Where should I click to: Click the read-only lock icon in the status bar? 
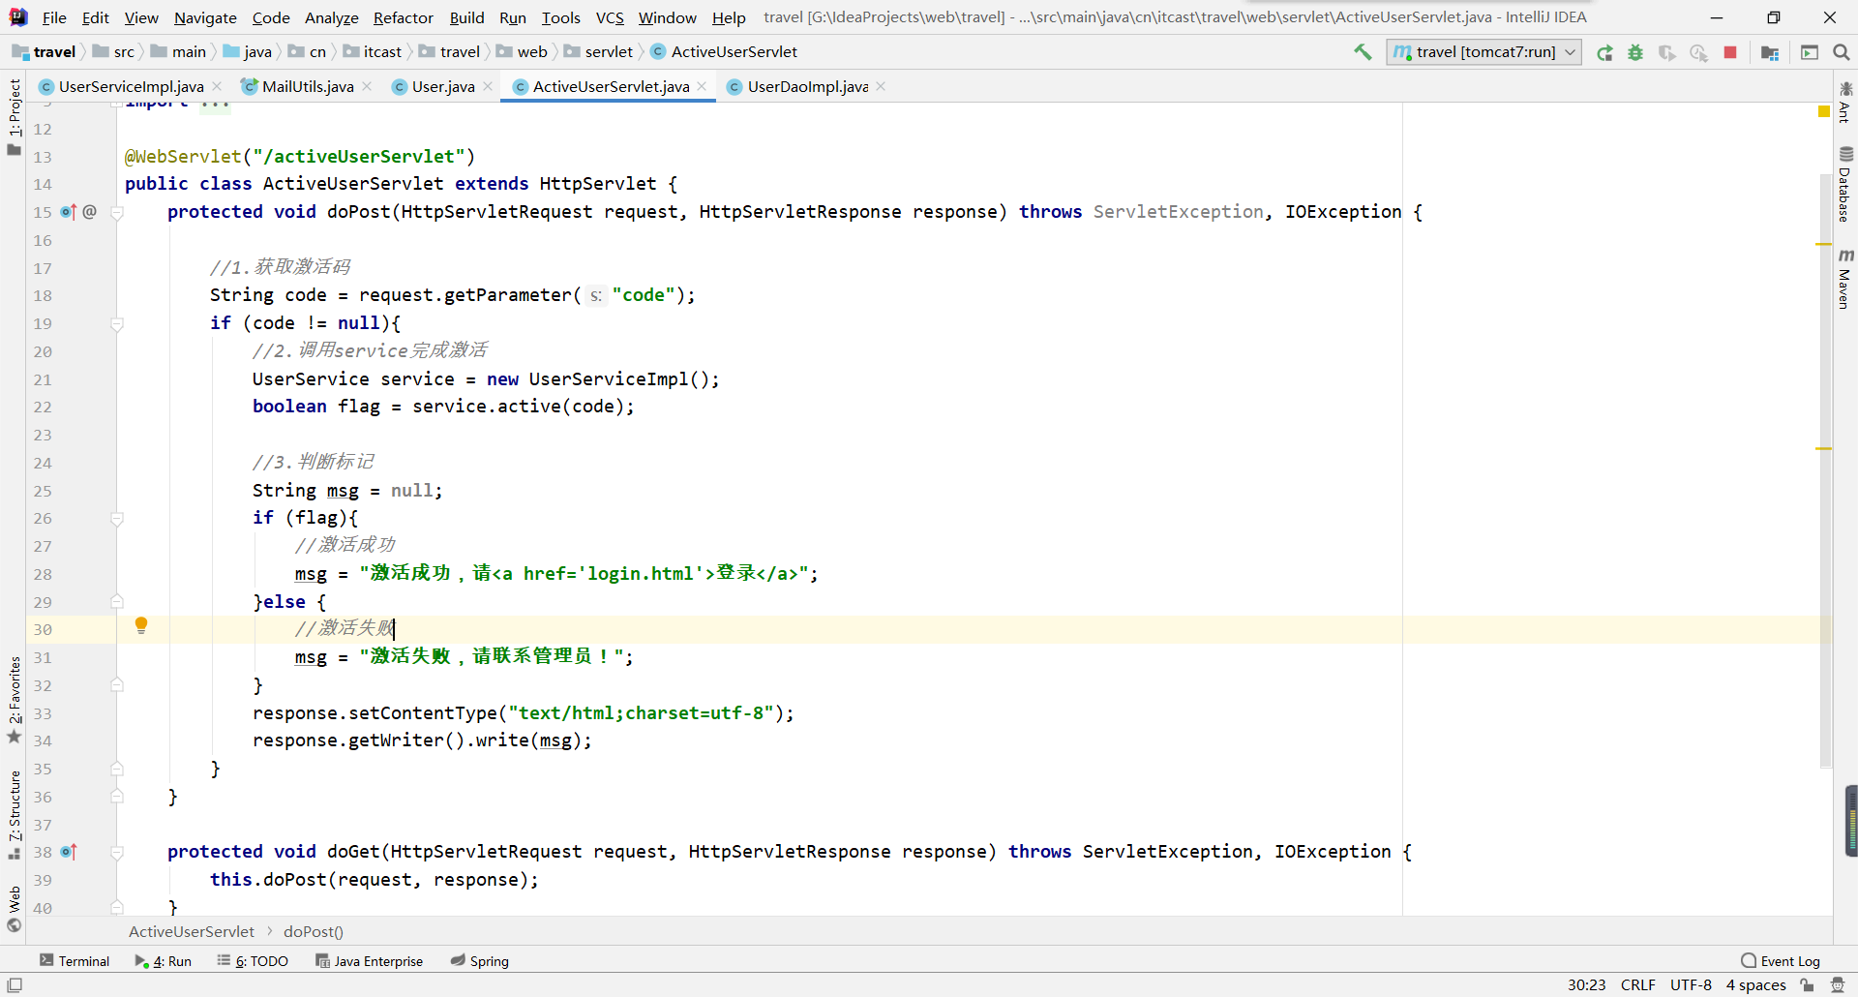coord(1807,985)
